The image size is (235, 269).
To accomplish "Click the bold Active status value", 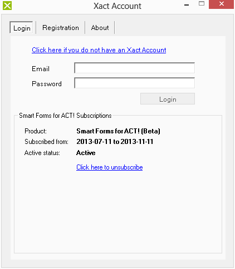I will point(86,153).
